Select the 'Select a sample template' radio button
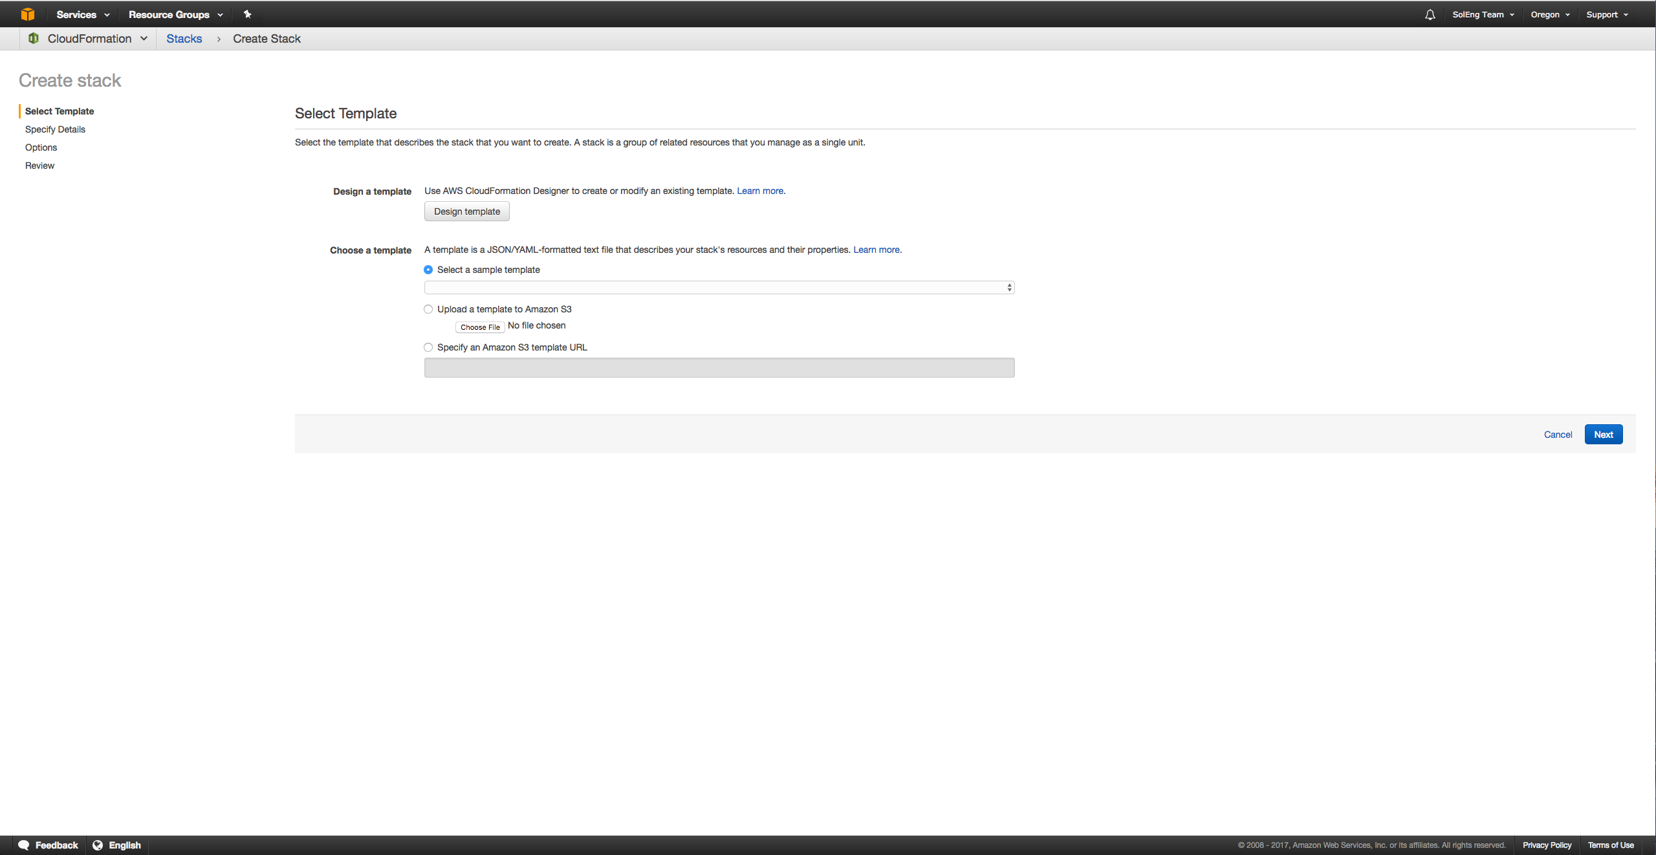This screenshot has width=1656, height=855. point(428,270)
